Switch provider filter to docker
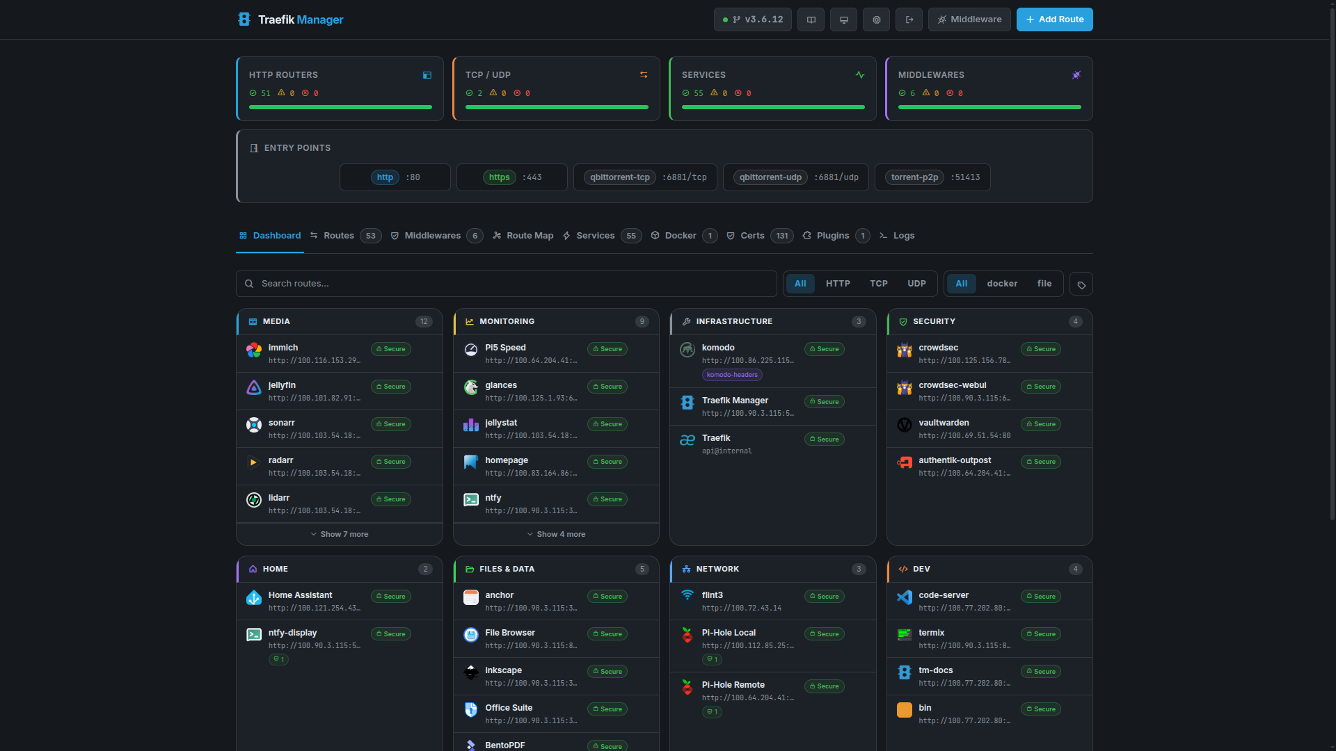Viewport: 1336px width, 751px height. (x=1002, y=284)
